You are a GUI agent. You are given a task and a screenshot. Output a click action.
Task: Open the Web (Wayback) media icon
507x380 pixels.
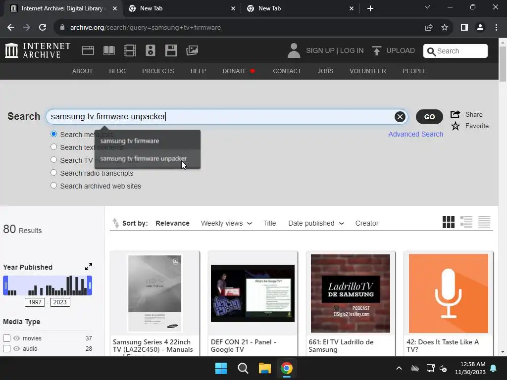(88, 50)
